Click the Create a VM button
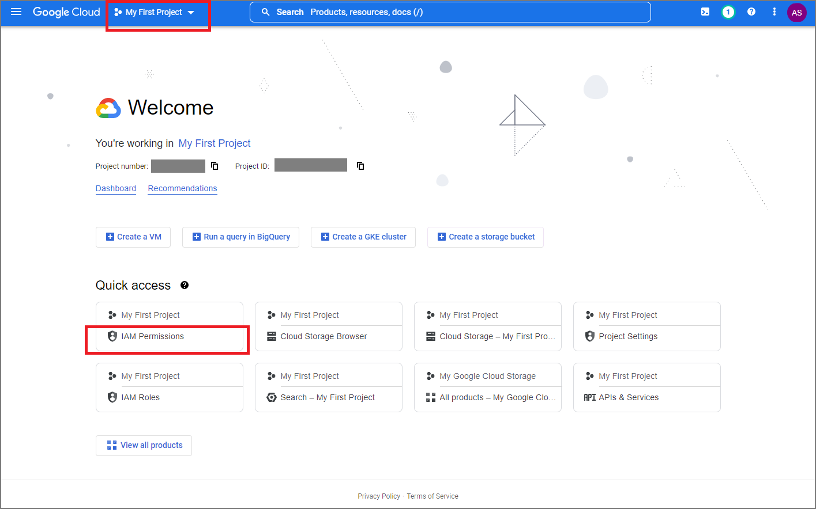 tap(133, 237)
